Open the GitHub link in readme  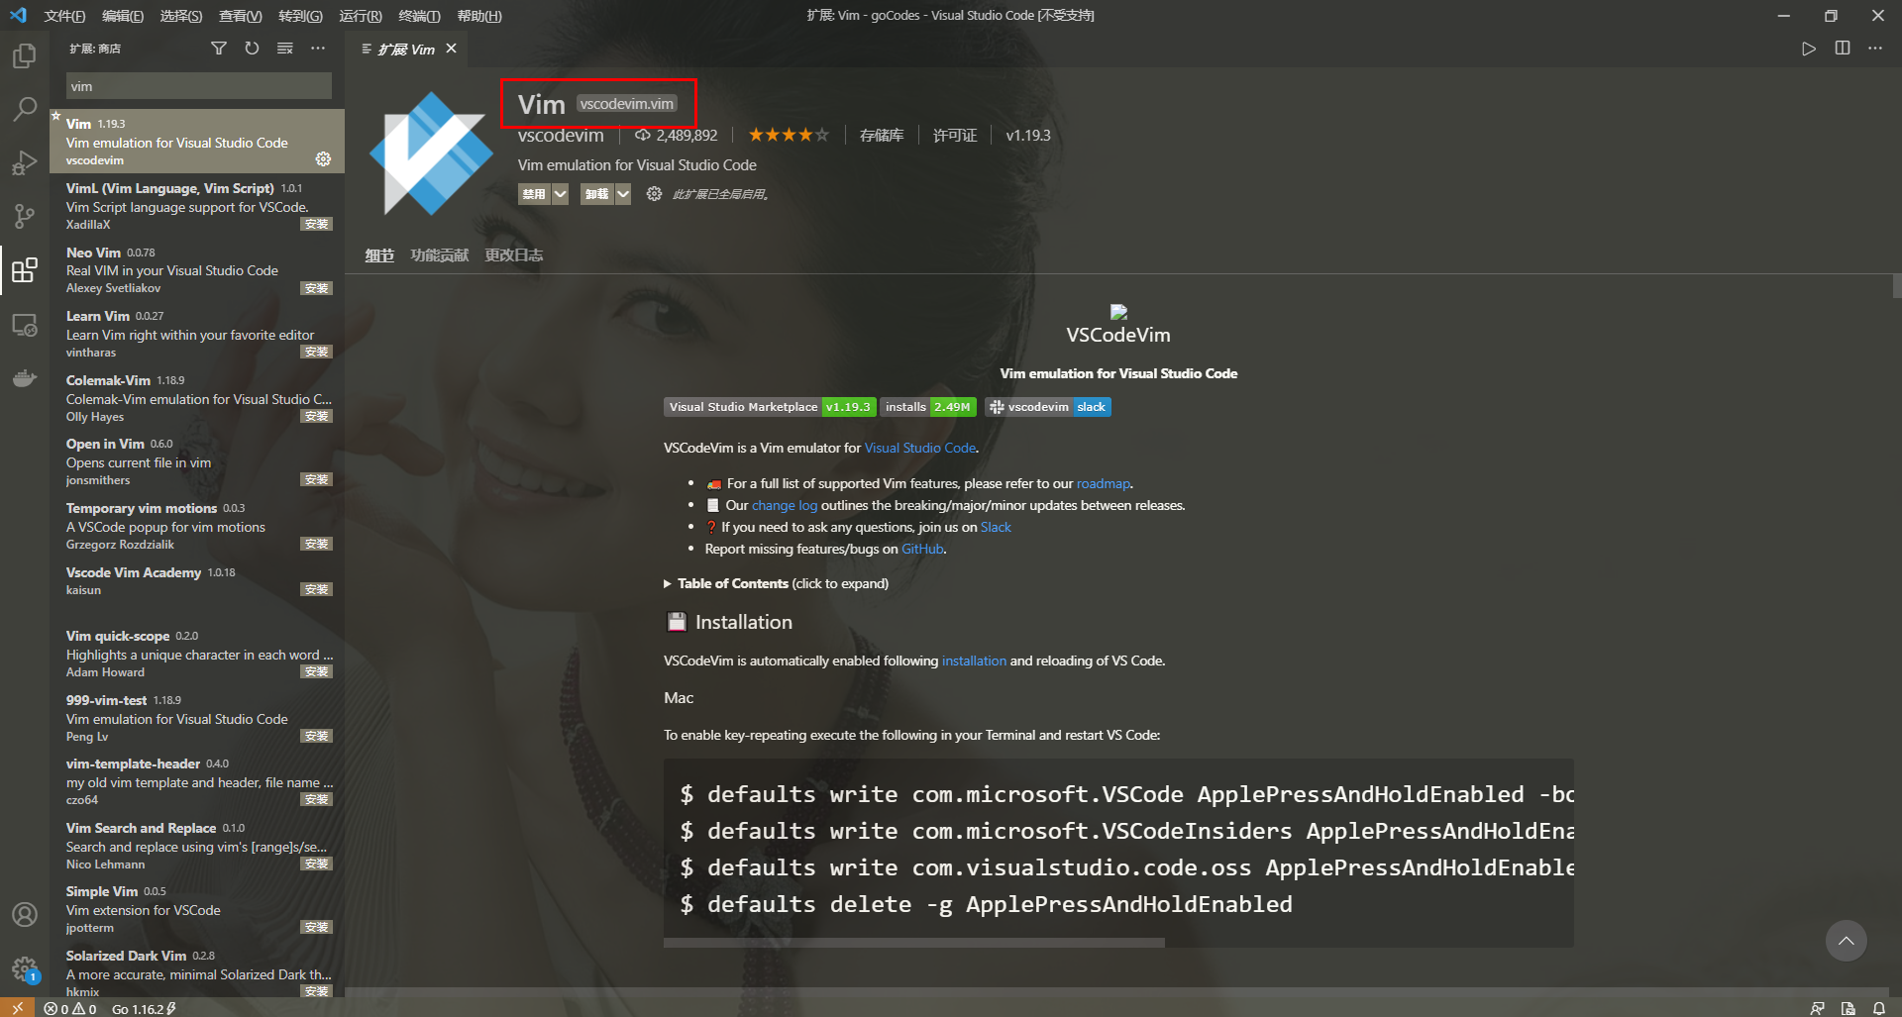(x=922, y=549)
